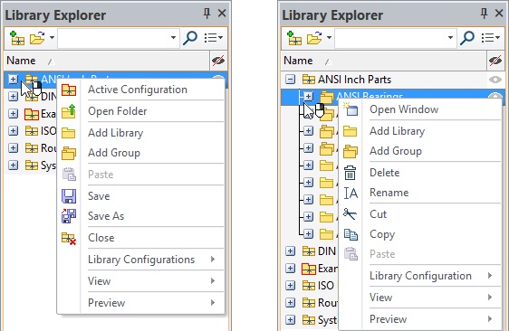Click the Active Configuration icon in menu
The height and width of the screenshot is (331, 509).
[x=69, y=90]
